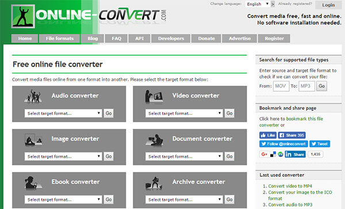The height and width of the screenshot is (209, 345).
Task: Open the Convert video to MP4 link
Action: pos(290,186)
